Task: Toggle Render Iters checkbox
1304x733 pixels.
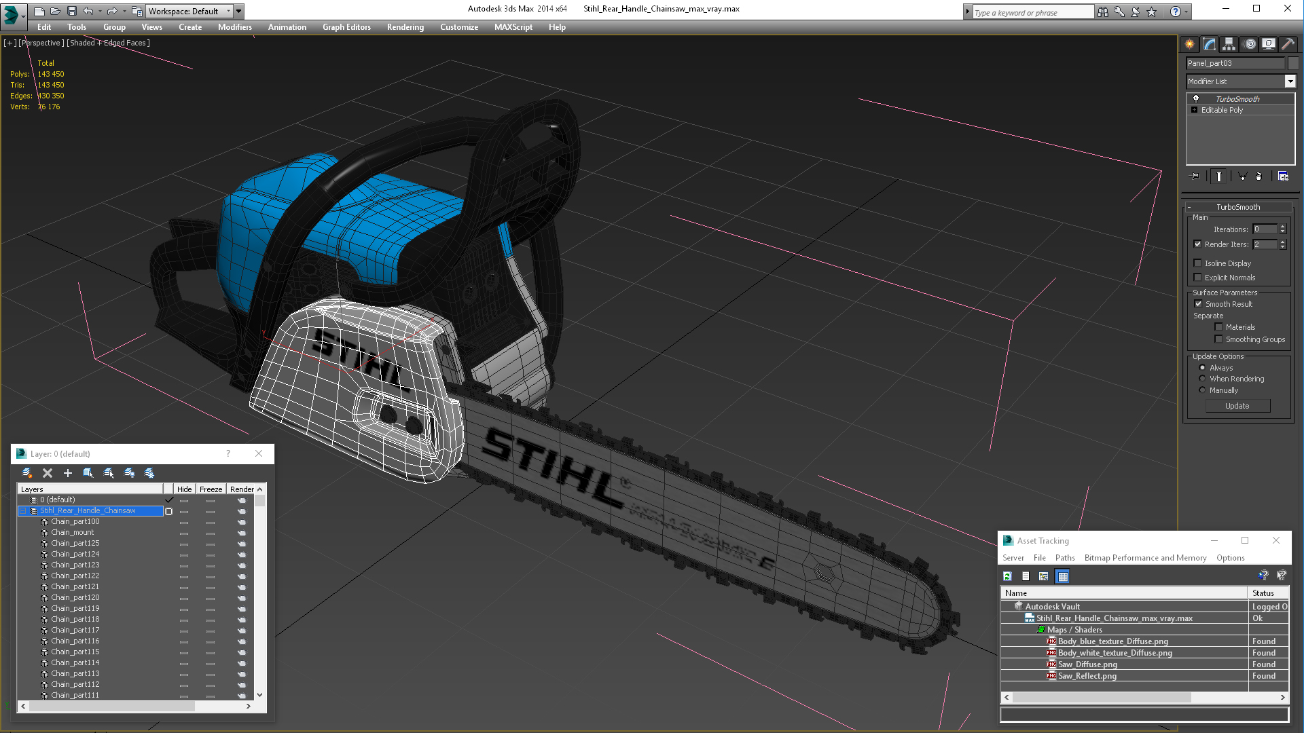Action: pos(1197,244)
